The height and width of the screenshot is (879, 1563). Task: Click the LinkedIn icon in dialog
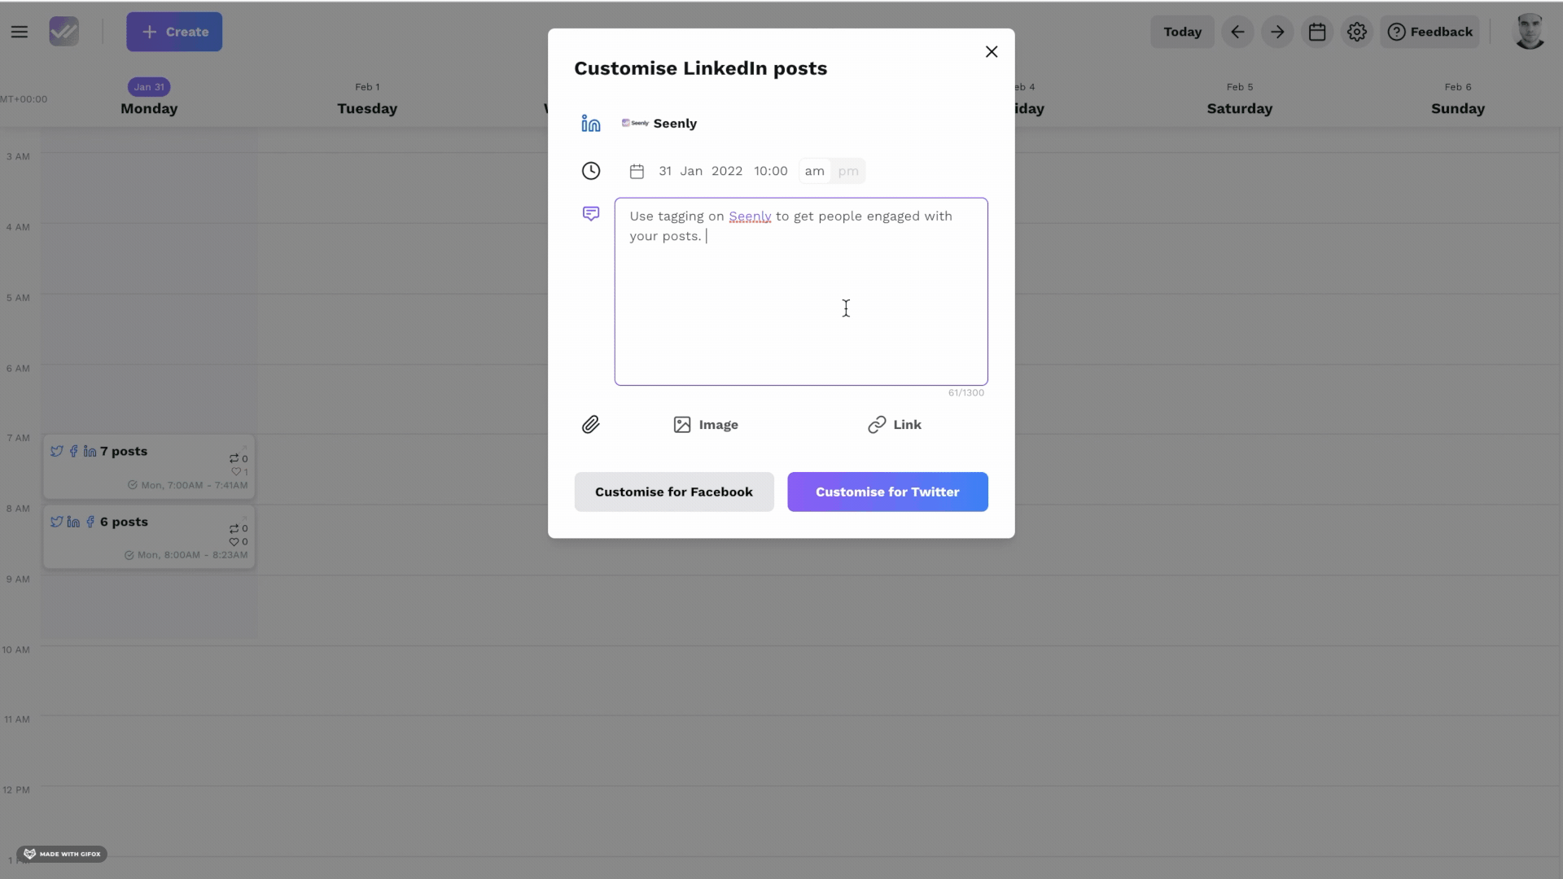point(591,124)
